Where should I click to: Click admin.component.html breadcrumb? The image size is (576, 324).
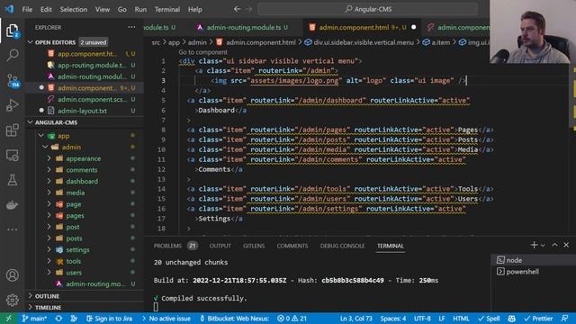[x=261, y=42]
